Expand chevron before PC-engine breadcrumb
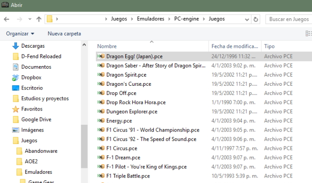 click(169, 19)
